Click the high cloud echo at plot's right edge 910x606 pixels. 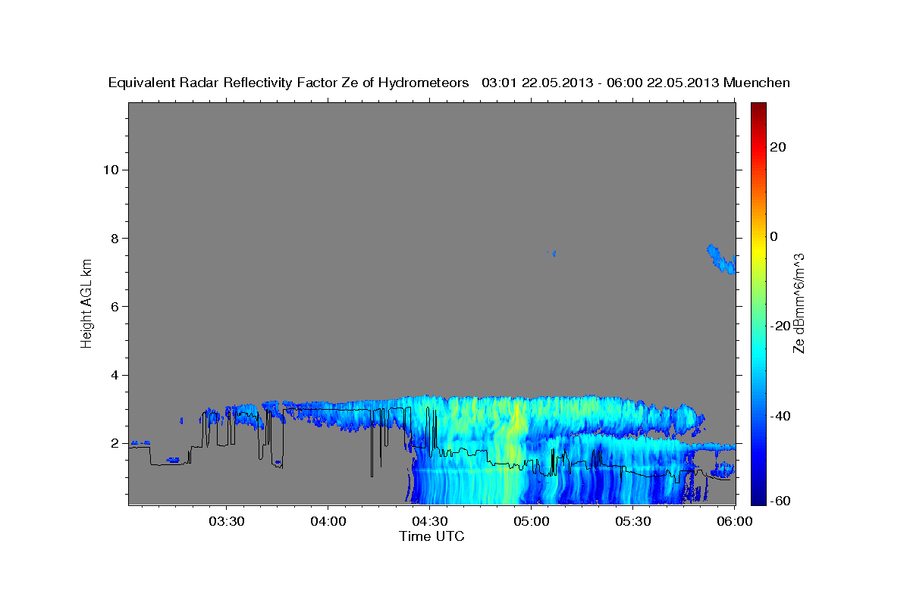[722, 259]
